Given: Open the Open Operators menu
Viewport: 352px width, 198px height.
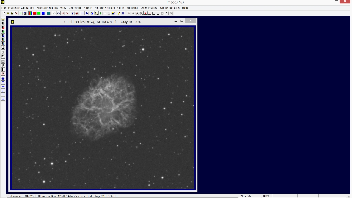Looking at the screenshot, I should [170, 8].
